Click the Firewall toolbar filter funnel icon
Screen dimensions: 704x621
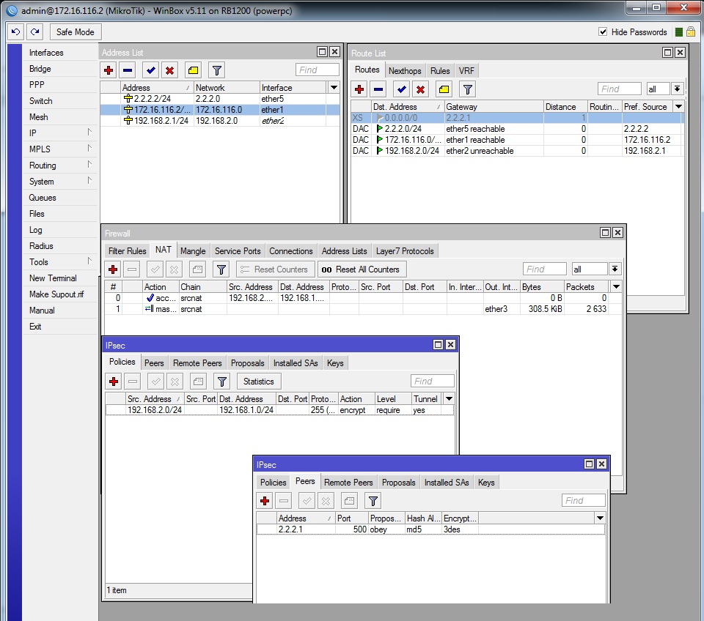(x=221, y=269)
